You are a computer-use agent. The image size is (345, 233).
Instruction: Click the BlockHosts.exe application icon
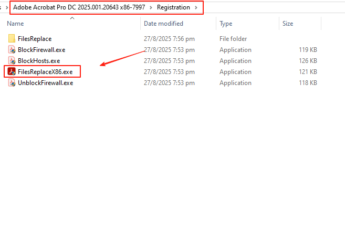(12, 61)
